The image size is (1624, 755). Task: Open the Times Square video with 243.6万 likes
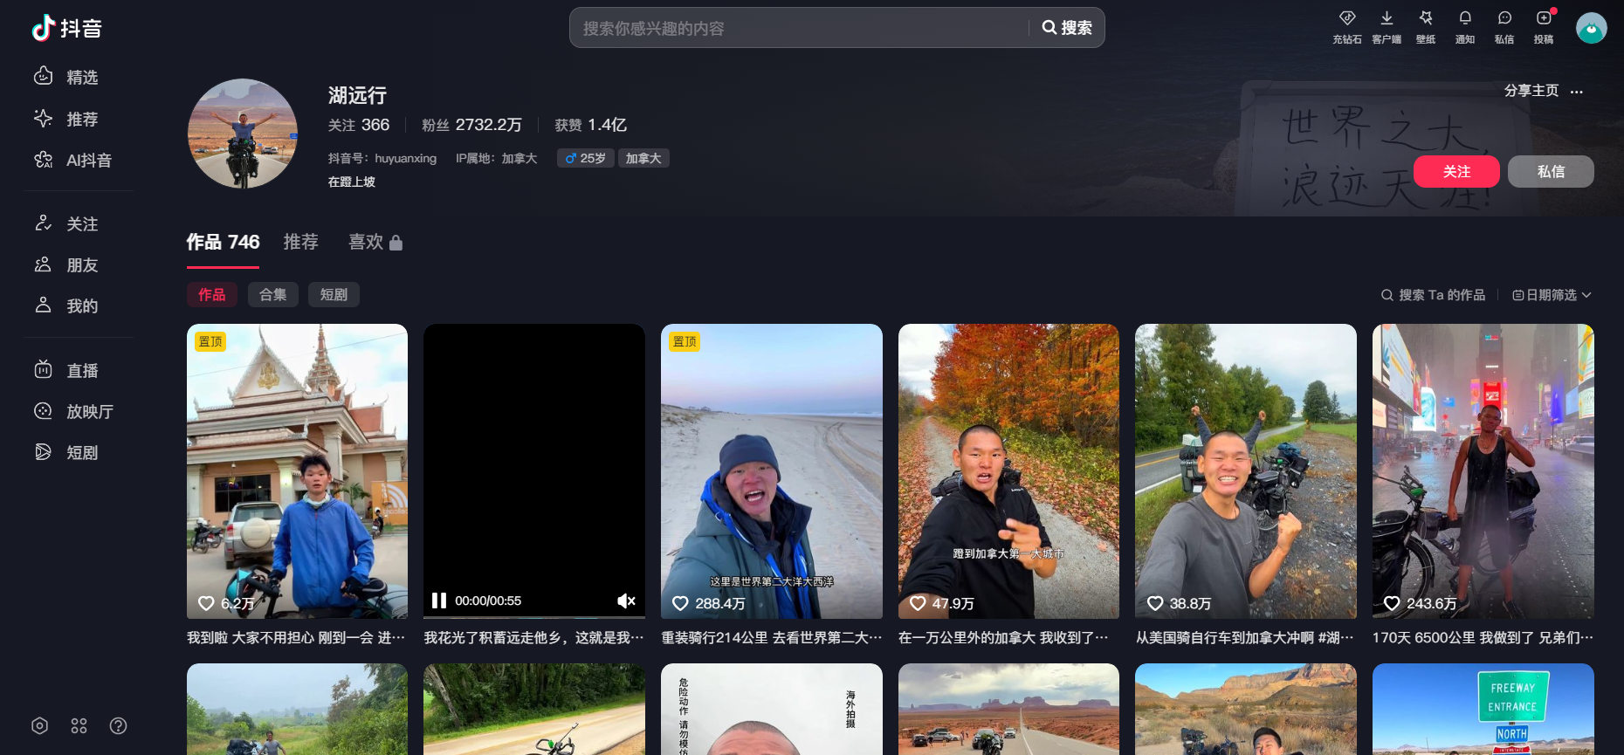1483,471
